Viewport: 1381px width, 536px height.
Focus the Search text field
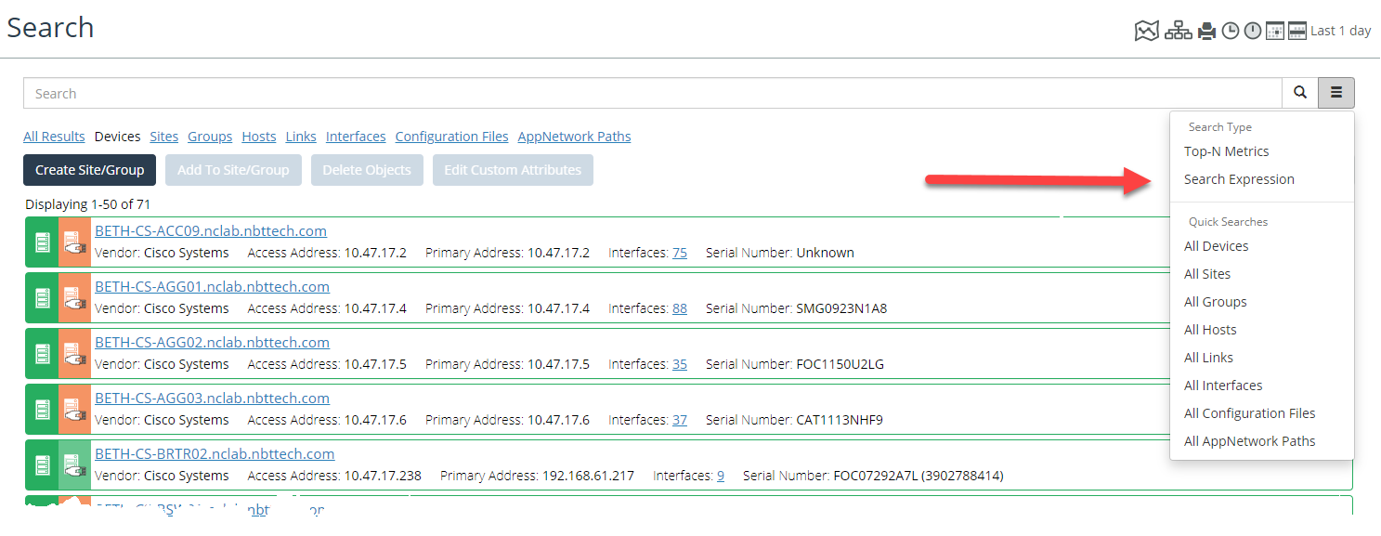(x=650, y=93)
